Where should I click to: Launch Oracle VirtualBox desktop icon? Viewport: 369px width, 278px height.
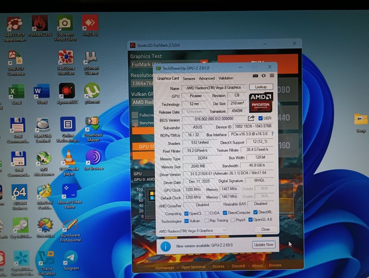(x=46, y=263)
